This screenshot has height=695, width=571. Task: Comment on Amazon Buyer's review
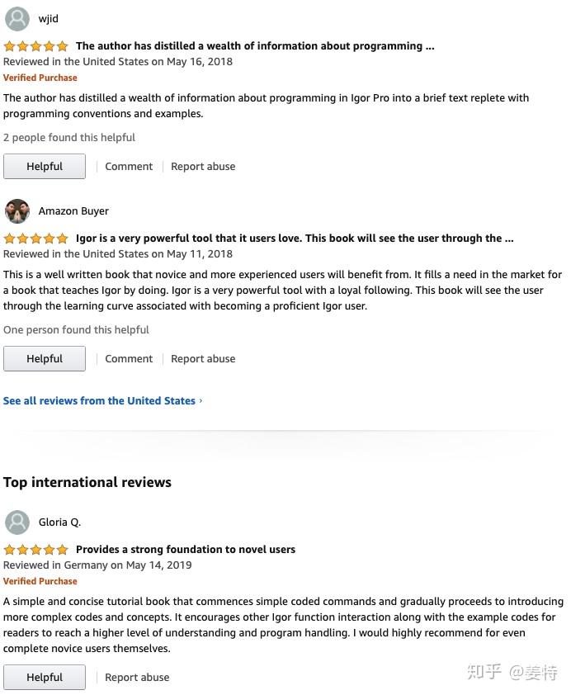coord(129,359)
